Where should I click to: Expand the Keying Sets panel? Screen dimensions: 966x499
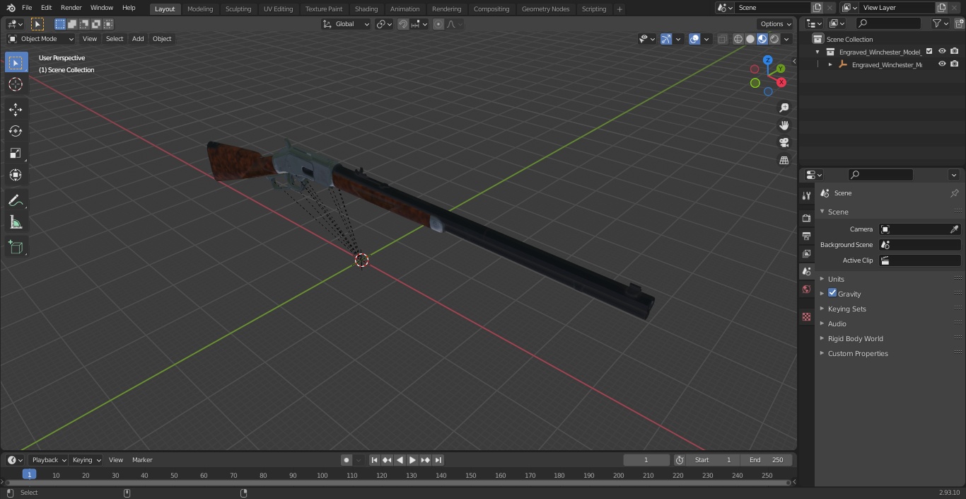coord(846,309)
